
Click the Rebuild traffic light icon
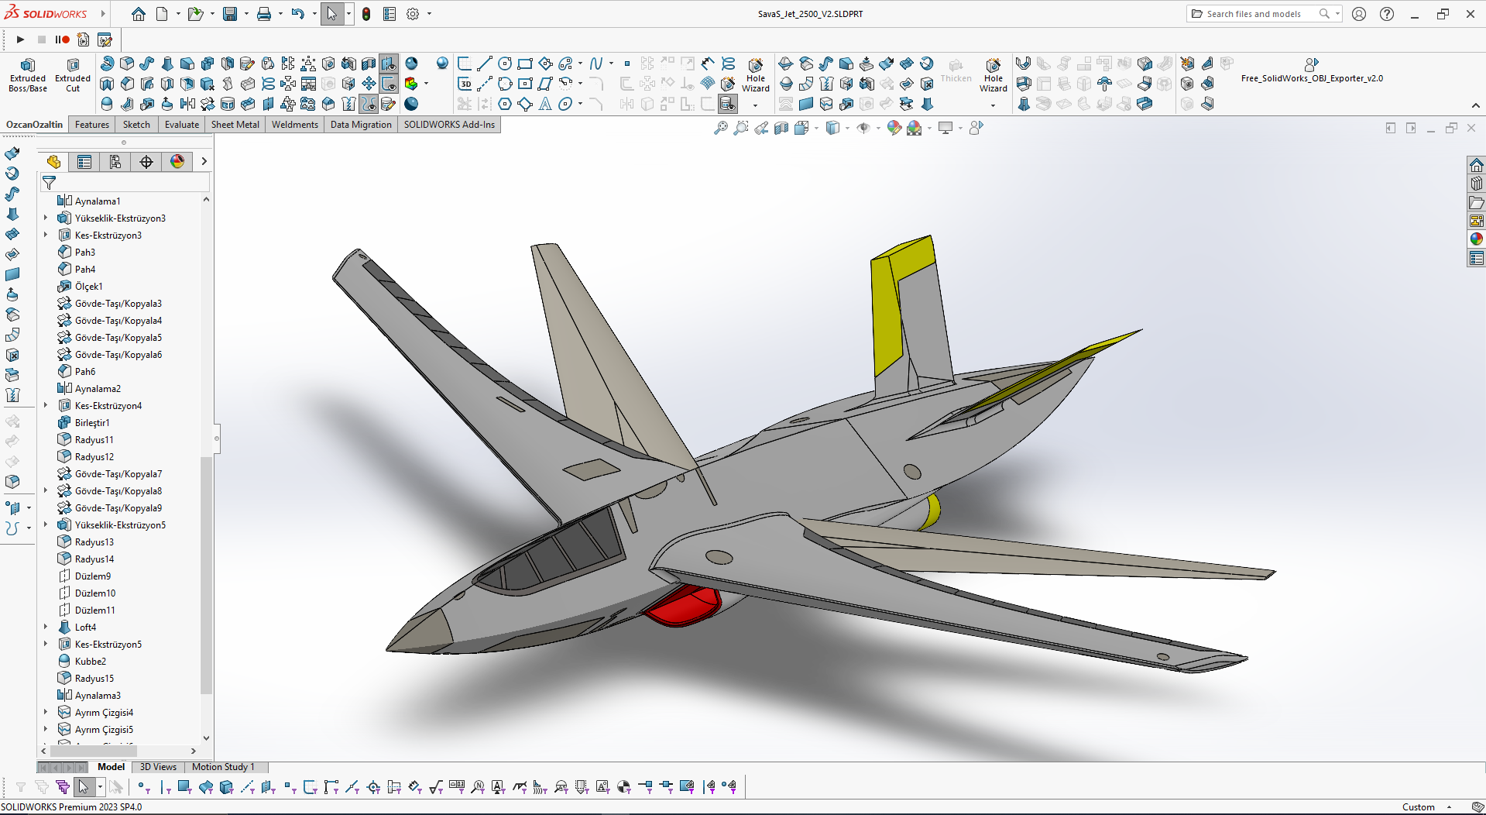[366, 14]
